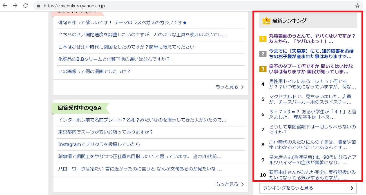Open the Instagram プリクラ question
The image size is (366, 195).
click(x=99, y=144)
